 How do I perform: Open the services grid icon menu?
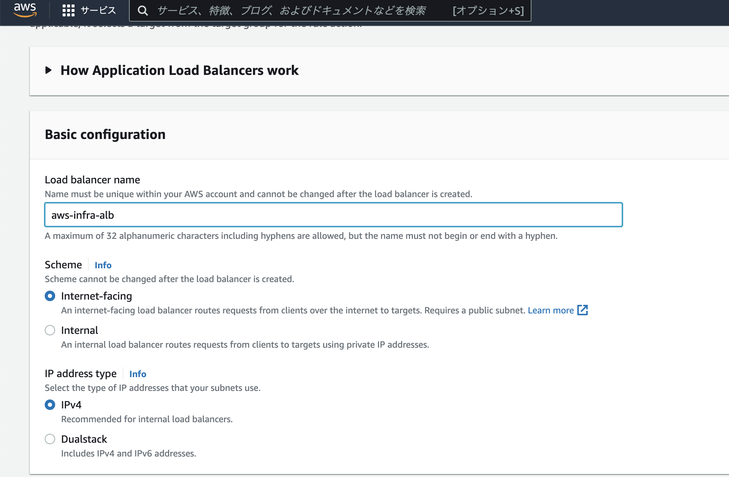[68, 10]
